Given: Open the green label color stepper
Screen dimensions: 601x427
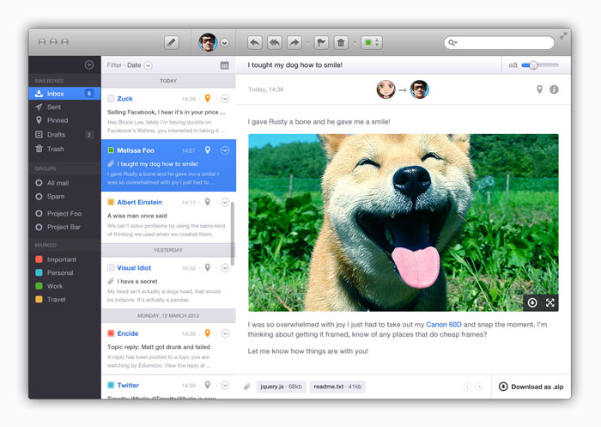Looking at the screenshot, I should click(x=372, y=43).
